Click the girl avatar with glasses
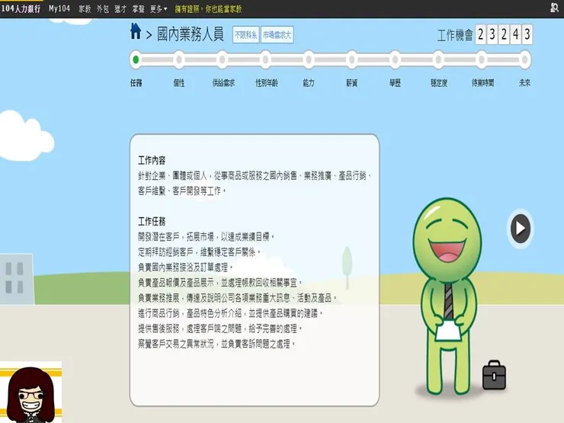 [31, 394]
